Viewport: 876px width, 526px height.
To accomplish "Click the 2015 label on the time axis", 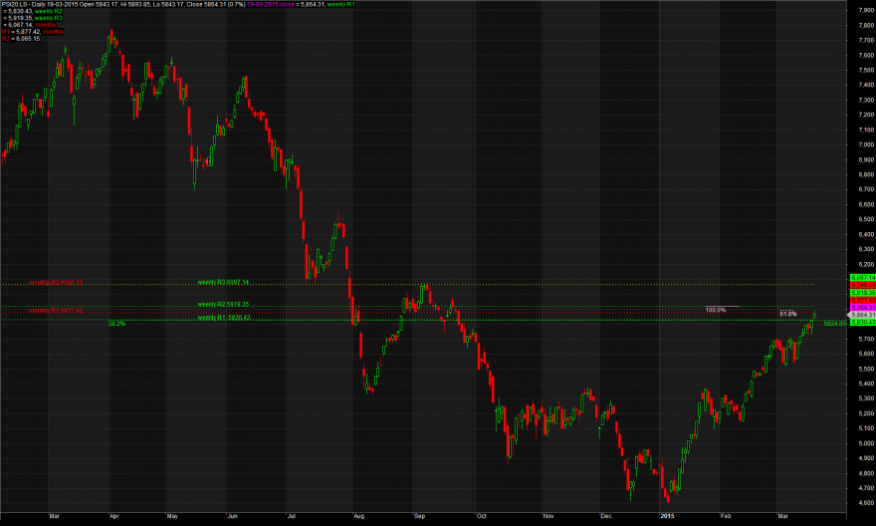I will [667, 516].
